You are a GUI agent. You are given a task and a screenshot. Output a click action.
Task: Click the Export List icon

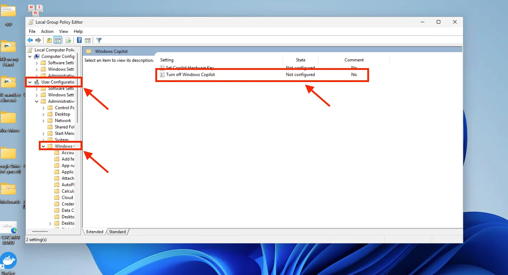[68, 40]
